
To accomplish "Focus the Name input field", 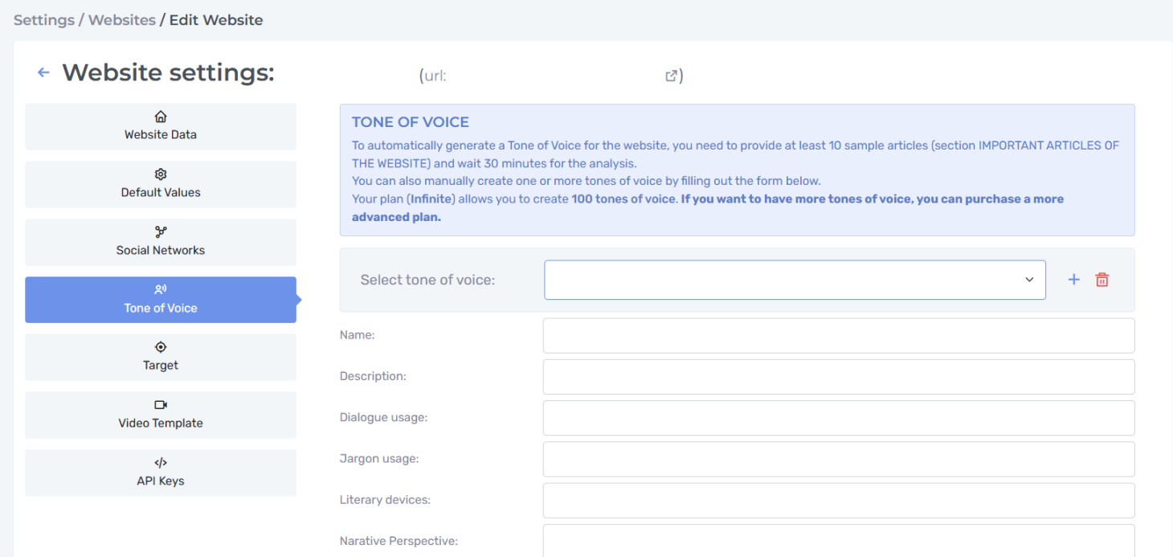I will click(x=839, y=336).
